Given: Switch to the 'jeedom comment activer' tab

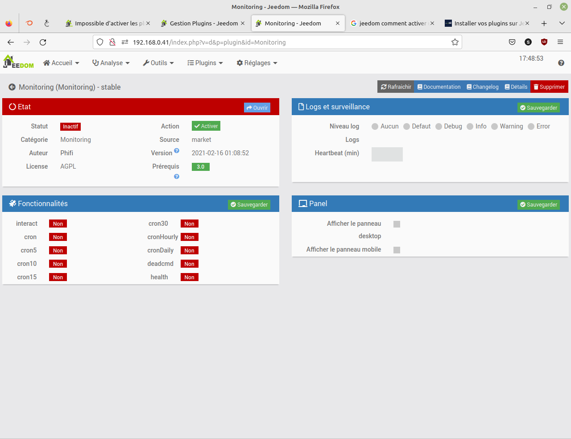Looking at the screenshot, I should tap(393, 23).
